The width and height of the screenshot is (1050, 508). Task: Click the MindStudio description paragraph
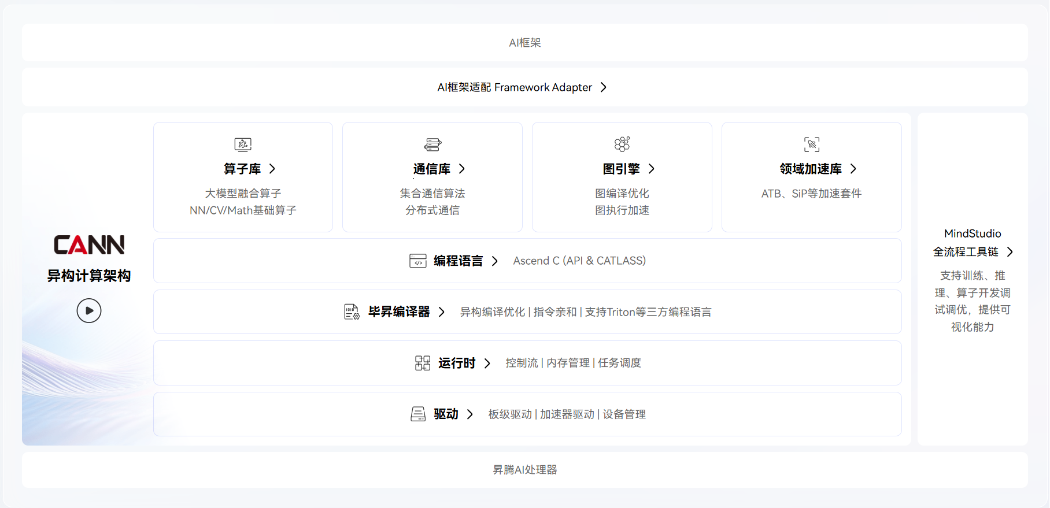click(x=973, y=301)
